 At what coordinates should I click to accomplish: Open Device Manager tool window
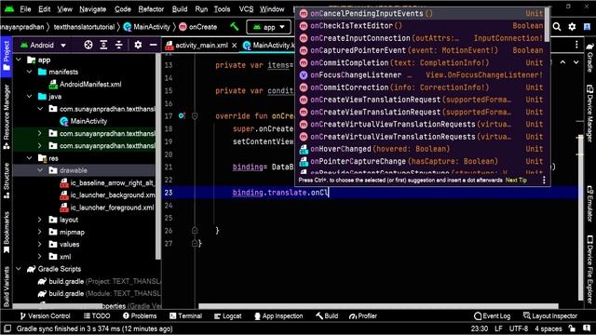(x=589, y=114)
